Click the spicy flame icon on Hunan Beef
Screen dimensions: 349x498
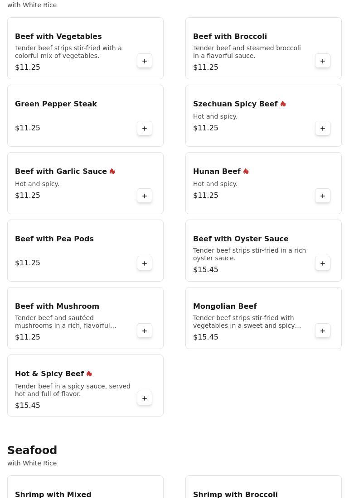246,172
